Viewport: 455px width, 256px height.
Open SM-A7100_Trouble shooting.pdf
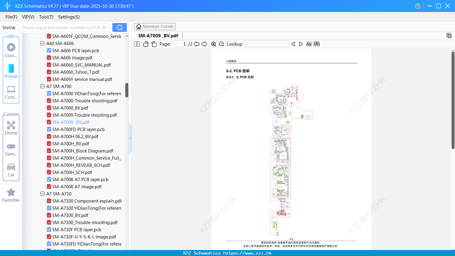(85, 222)
